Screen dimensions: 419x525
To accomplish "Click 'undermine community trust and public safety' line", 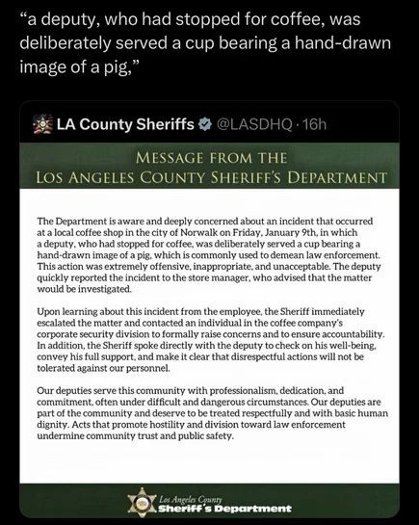I will 135,436.
